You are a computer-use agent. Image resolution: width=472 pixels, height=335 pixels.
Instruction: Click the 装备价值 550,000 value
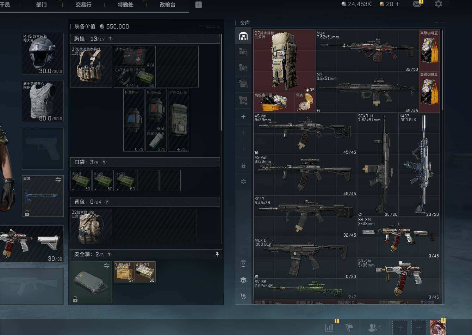(114, 26)
